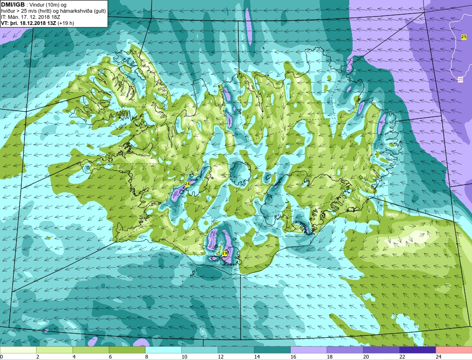Select the 18–20 m/s purple legend swatch

pyautogui.click(x=345, y=350)
